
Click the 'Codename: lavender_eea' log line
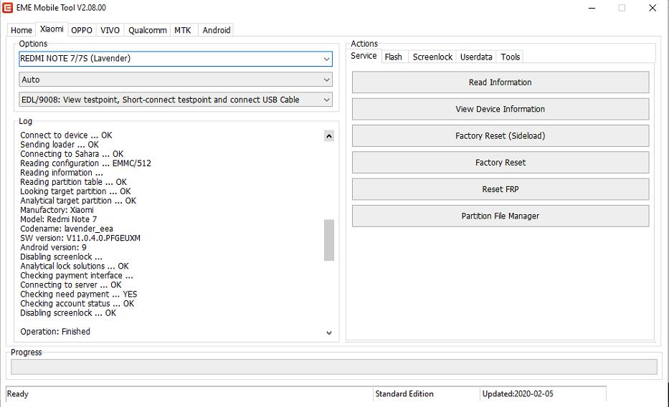point(67,229)
